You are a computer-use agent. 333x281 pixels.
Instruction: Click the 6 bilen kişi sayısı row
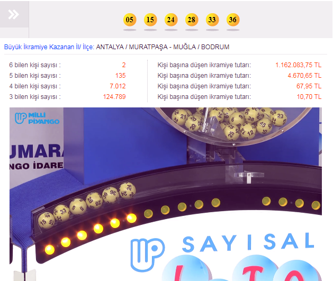click(67, 65)
